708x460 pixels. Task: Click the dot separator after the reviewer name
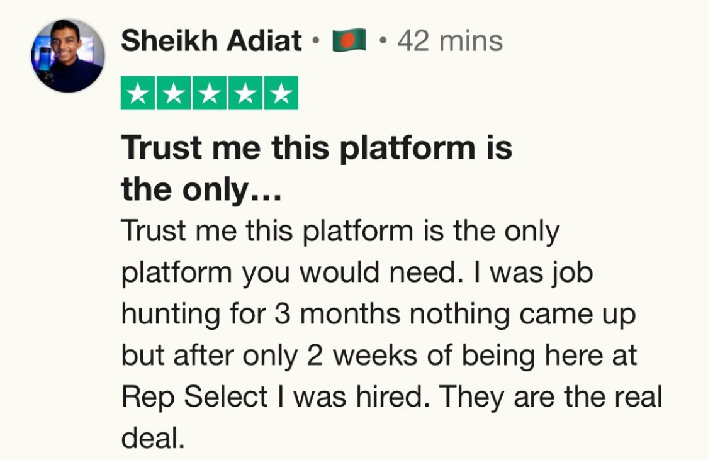coord(315,42)
